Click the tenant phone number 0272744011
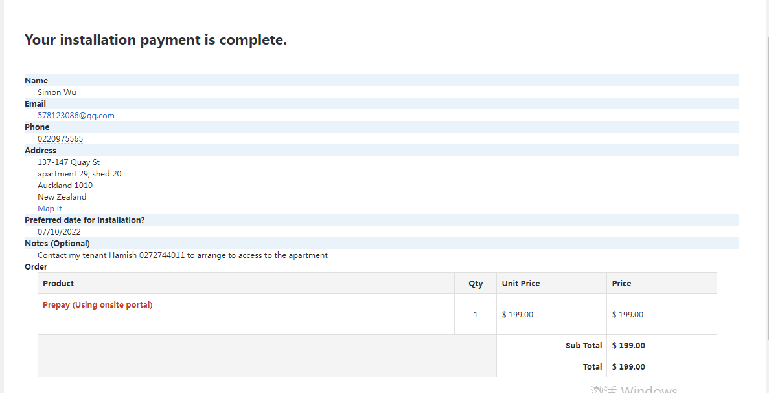Image resolution: width=769 pixels, height=393 pixels. click(162, 255)
